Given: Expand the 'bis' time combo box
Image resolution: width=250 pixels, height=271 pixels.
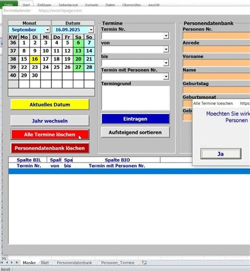Looking at the screenshot, I should 166,63.
